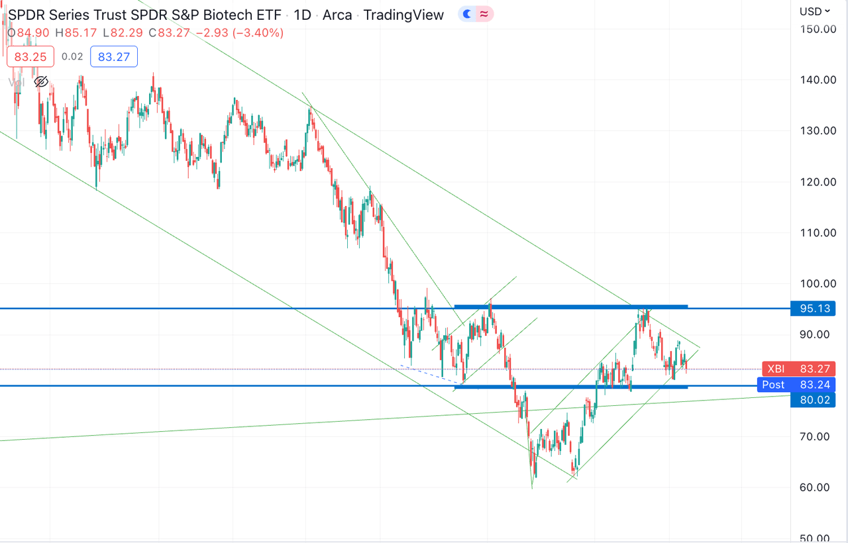Click the TradingView source label
The width and height of the screenshot is (848, 543).
click(403, 15)
